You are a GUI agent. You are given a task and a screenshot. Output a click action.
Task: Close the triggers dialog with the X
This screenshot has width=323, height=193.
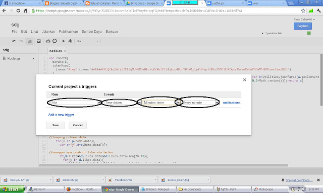(244, 80)
